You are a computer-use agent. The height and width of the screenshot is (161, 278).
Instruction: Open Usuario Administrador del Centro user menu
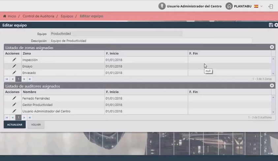(190, 6)
